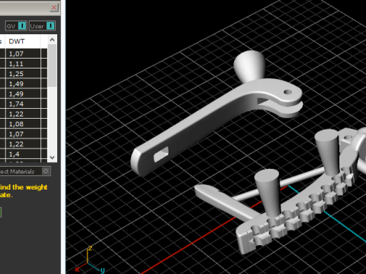This screenshot has height=274, width=366.
Task: Select the DWT cell showing 1,74
Action: (23, 104)
